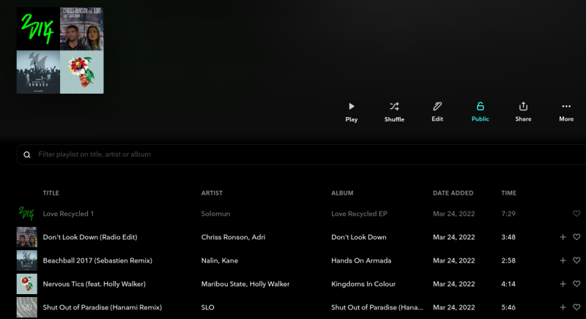Add Shut Out of Paradise to playlist
Image resolution: width=586 pixels, height=319 pixels.
(563, 307)
